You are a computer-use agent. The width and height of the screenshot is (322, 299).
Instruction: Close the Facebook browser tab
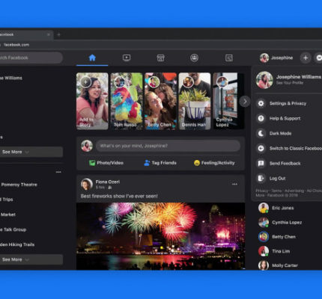pyautogui.click(x=49, y=34)
